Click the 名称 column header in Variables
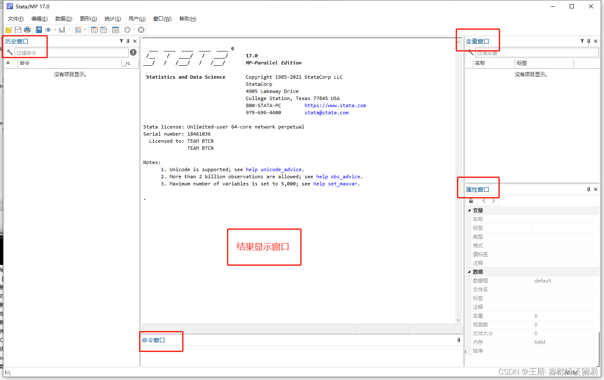 tap(493, 63)
